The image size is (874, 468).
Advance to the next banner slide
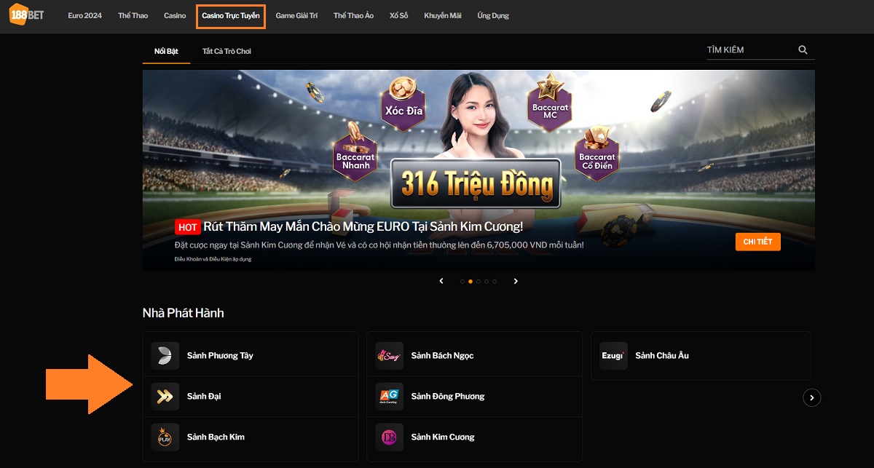(x=516, y=281)
